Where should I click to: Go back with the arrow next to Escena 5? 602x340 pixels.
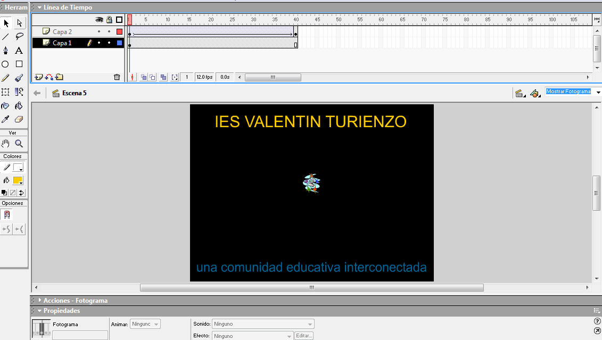(37, 93)
